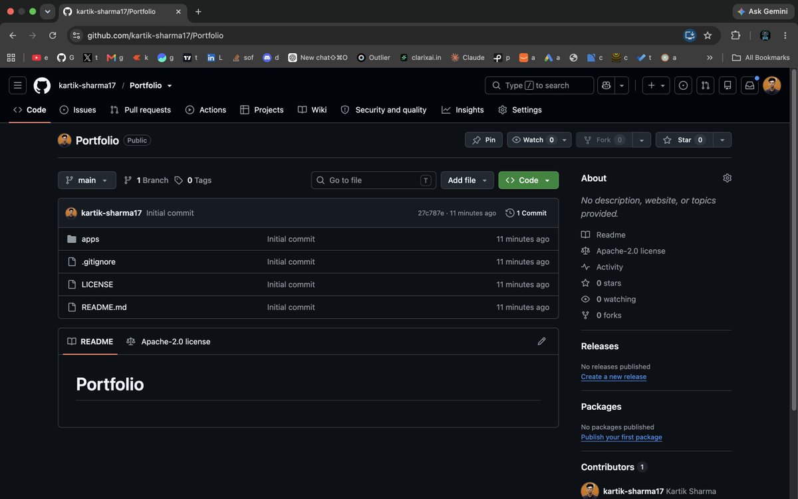Open the notifications inbox icon
This screenshot has height=499, width=798.
coord(749,85)
